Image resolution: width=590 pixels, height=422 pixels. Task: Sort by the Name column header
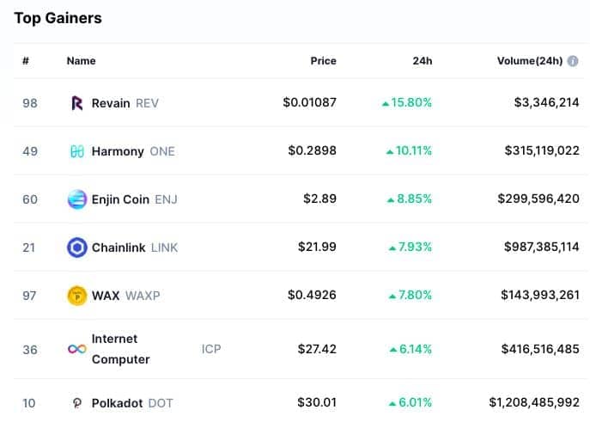click(x=82, y=61)
